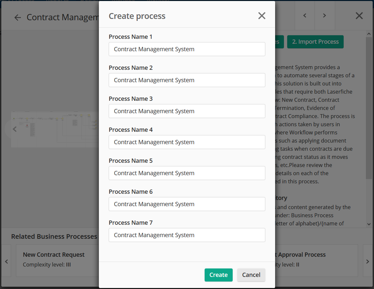374x289 pixels.
Task: Close the Create process dialog
Action: coord(262,16)
